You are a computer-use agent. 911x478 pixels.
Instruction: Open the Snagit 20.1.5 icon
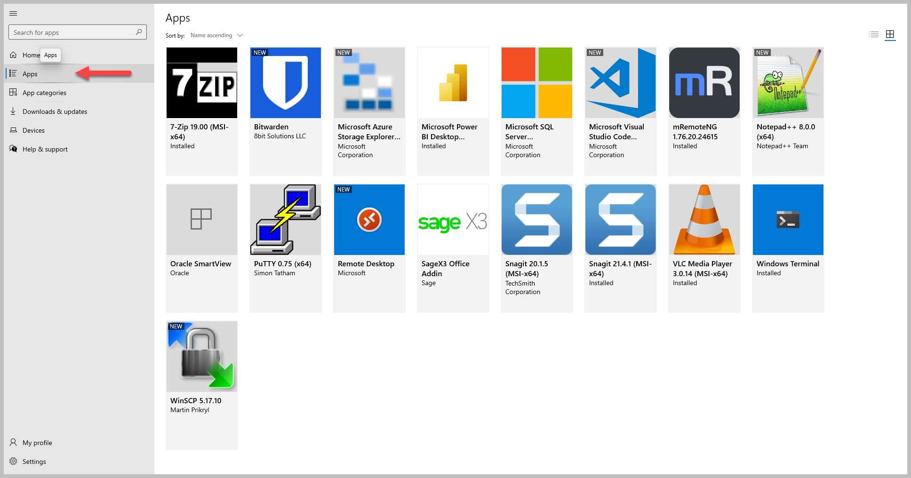(537, 220)
